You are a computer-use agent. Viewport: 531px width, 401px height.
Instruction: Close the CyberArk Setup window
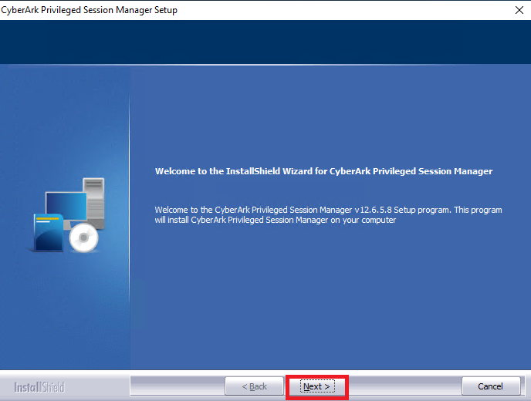tap(519, 10)
